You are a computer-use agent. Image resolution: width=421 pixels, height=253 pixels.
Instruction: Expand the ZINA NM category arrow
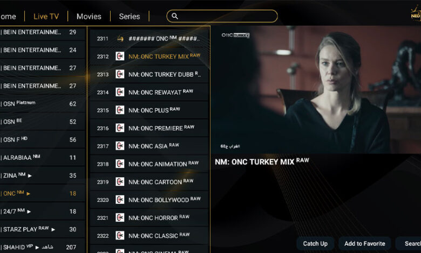pyautogui.click(x=30, y=176)
